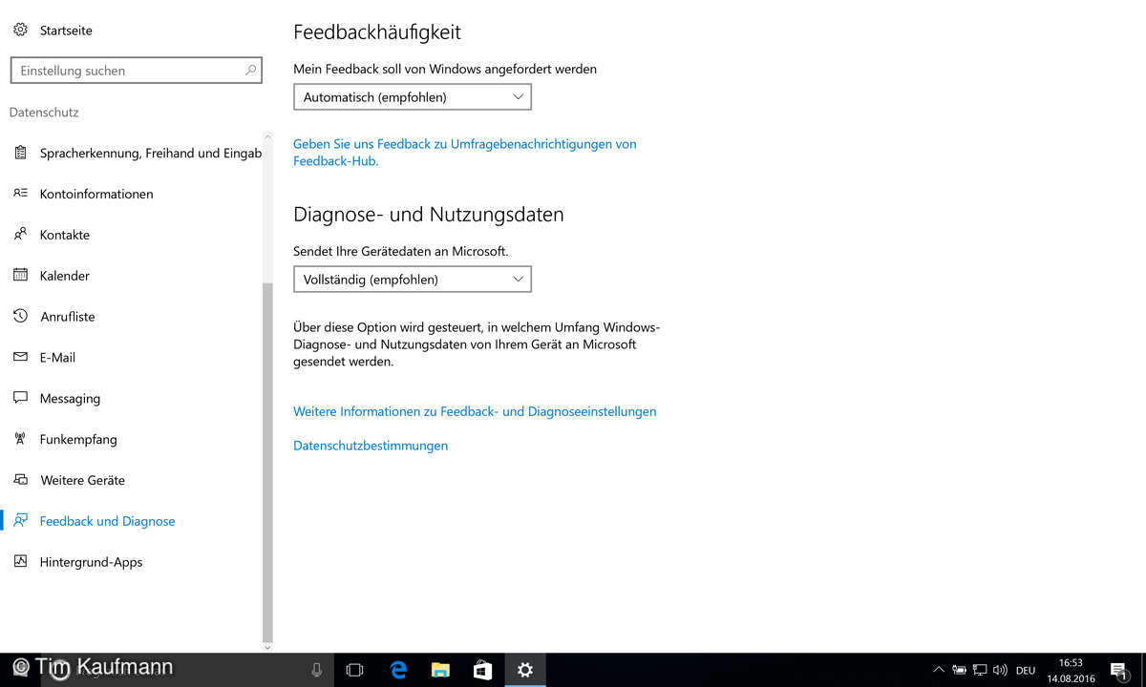Click the Startseite gear icon
The image size is (1146, 687).
[20, 31]
